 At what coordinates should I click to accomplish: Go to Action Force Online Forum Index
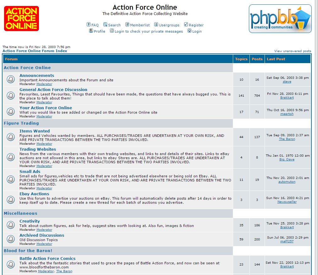35,51
